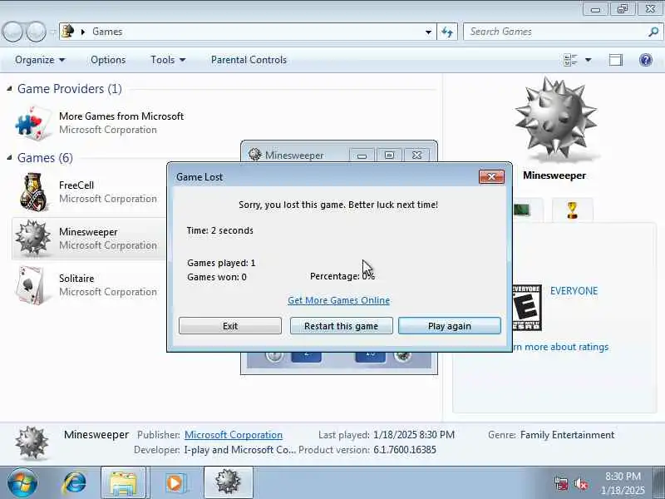The image size is (665, 499).
Task: Open the Organize menu
Action: [40, 60]
